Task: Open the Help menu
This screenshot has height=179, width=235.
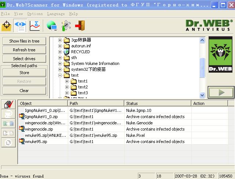Action: pyautogui.click(x=73, y=14)
